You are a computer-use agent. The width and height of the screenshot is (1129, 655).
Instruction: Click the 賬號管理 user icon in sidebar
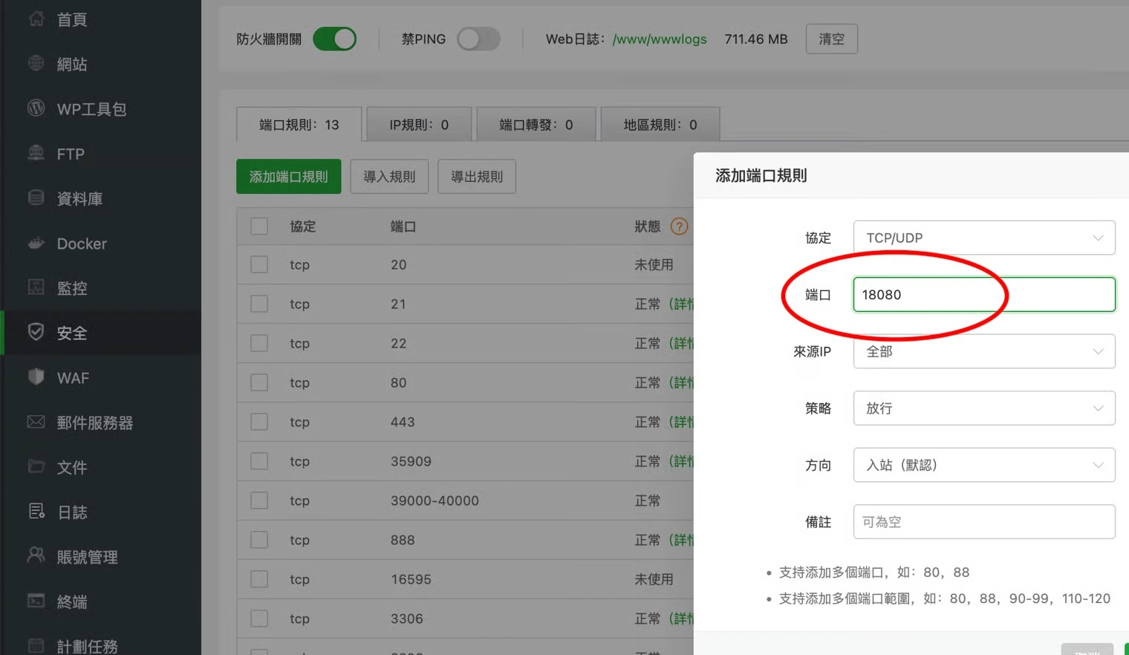point(36,555)
